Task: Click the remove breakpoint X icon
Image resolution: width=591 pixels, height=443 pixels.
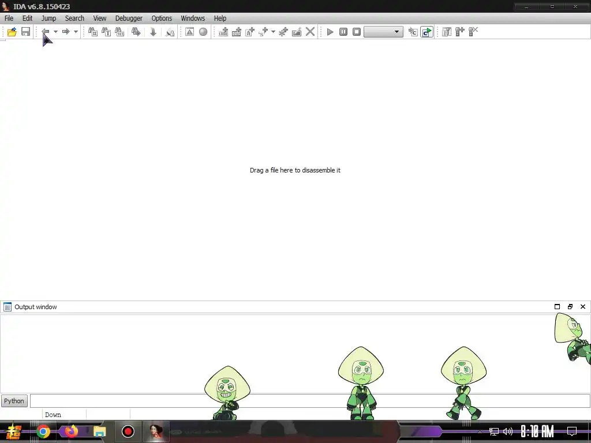Action: pos(473,32)
